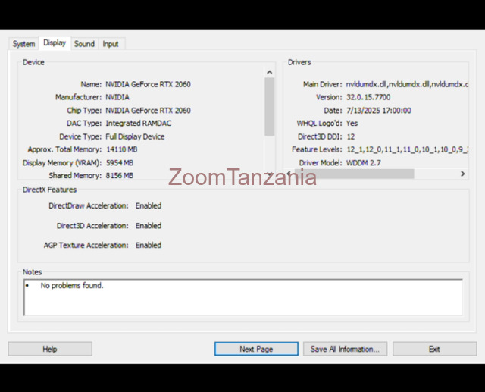485x392 pixels.
Task: Open the Sound tab
Action: coord(84,44)
